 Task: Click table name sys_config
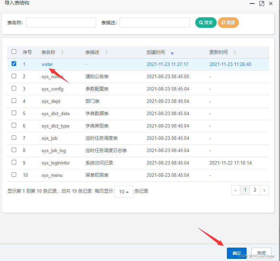coord(52,89)
